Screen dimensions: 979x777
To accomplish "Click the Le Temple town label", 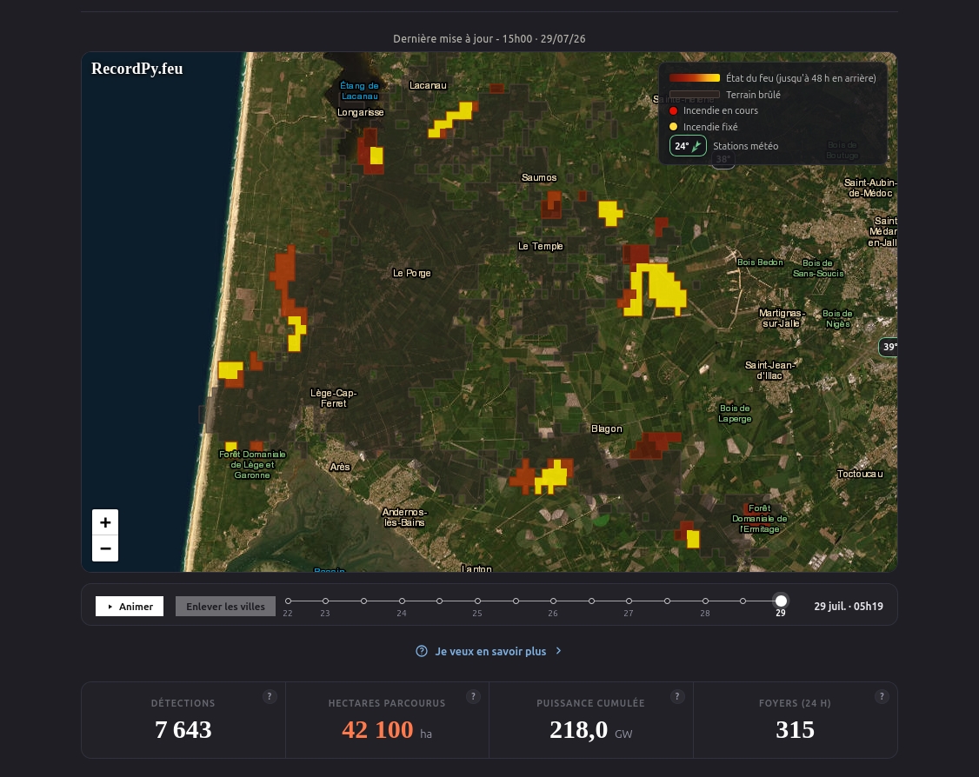I will (x=540, y=246).
